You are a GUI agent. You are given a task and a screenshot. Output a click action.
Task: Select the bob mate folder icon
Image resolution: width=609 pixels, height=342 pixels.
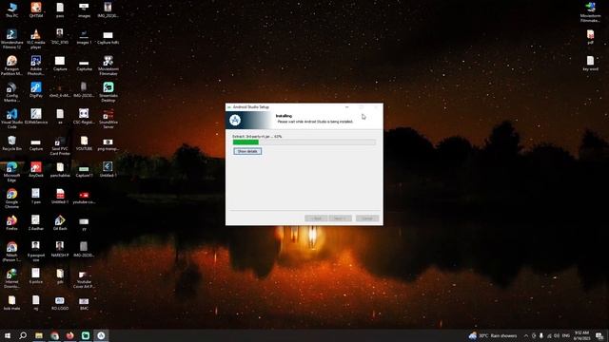[11, 303]
